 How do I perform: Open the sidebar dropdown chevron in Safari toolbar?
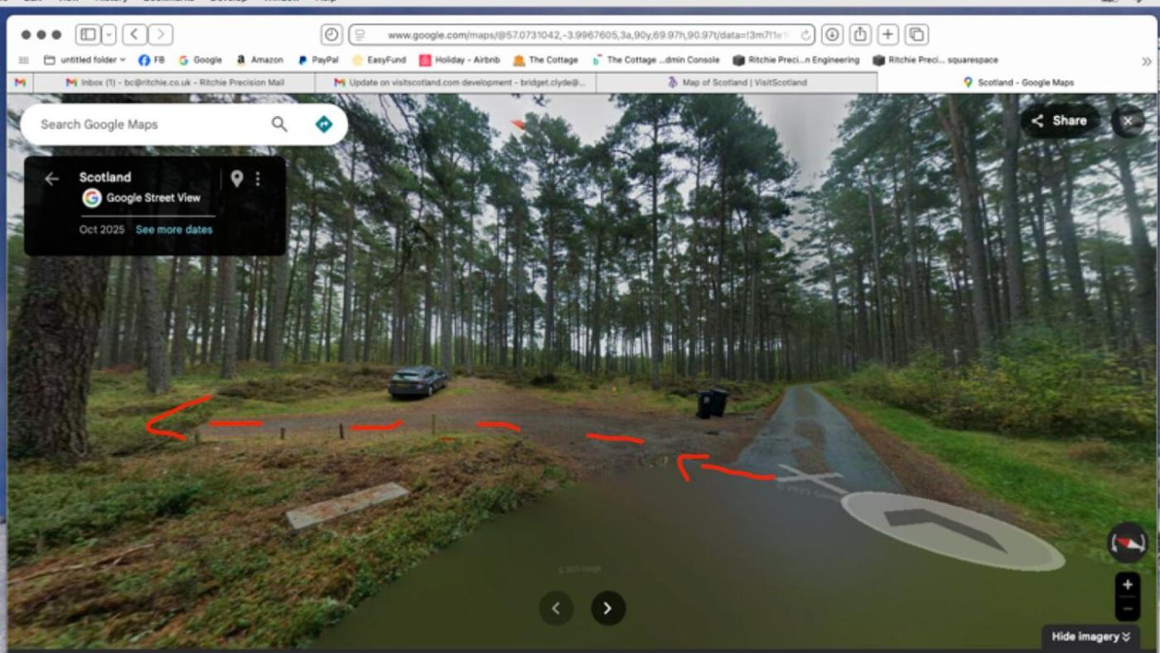click(109, 35)
